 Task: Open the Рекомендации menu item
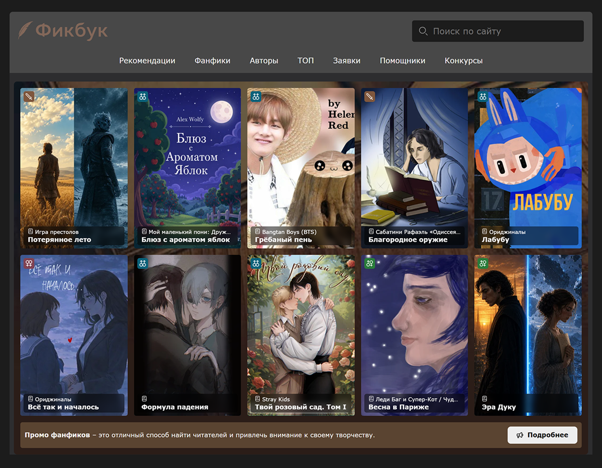pyautogui.click(x=147, y=61)
